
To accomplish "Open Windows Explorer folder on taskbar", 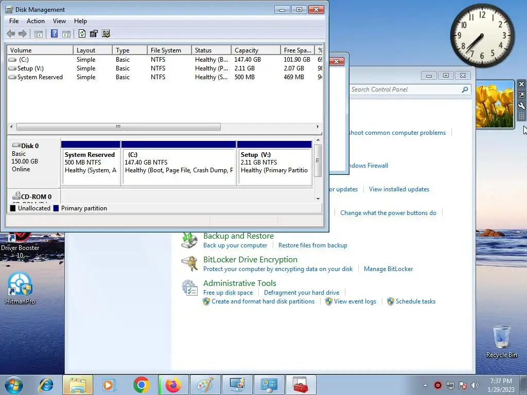I will point(78,385).
